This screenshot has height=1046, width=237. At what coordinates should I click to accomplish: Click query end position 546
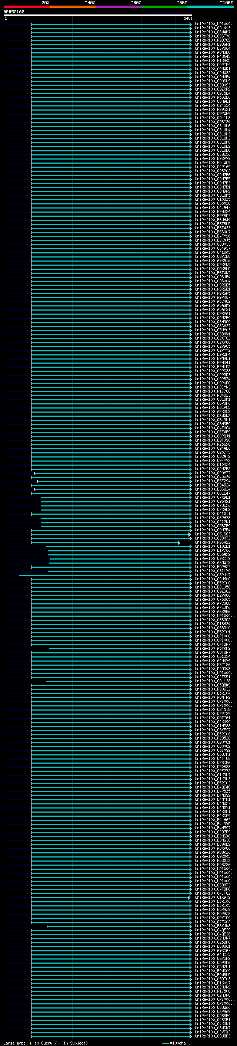[x=187, y=18]
